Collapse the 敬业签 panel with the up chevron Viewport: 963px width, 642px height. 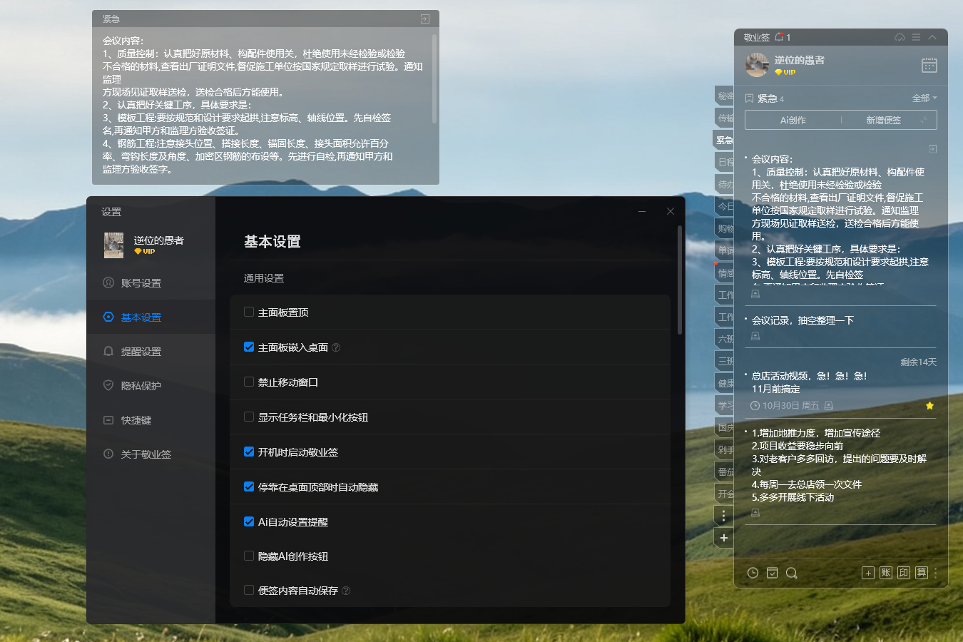pos(932,37)
